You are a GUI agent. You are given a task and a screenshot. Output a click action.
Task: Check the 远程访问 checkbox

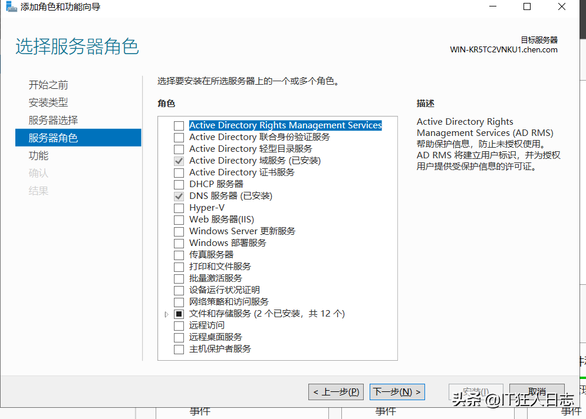[179, 325]
